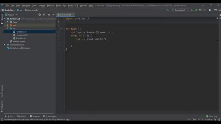The image size is (221, 124).
Task: Open the Tools menu
Action: [70, 6]
